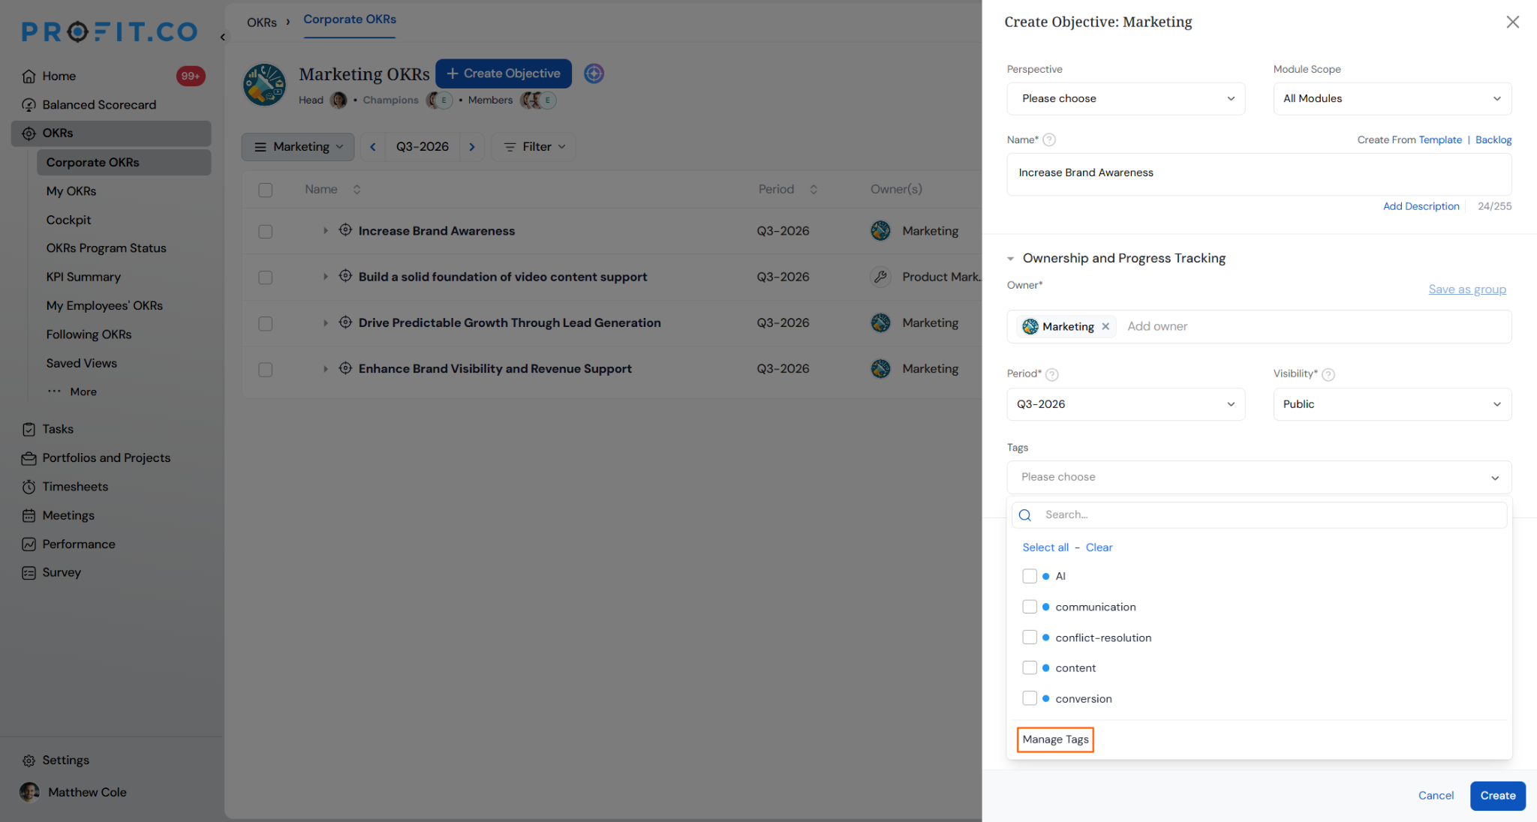Expand the Enhance Brand Visibility row
Image resolution: width=1537 pixels, height=822 pixels.
click(325, 369)
